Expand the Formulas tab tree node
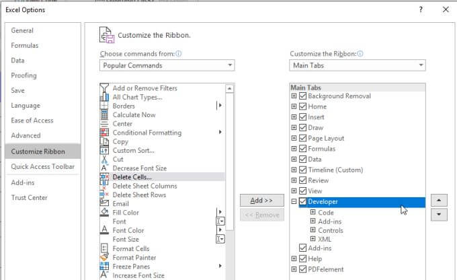 [294, 149]
